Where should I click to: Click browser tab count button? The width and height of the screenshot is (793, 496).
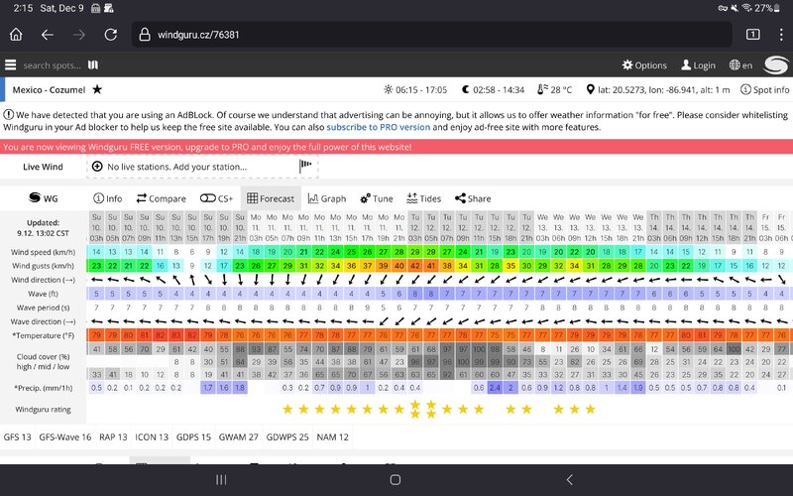(x=752, y=34)
